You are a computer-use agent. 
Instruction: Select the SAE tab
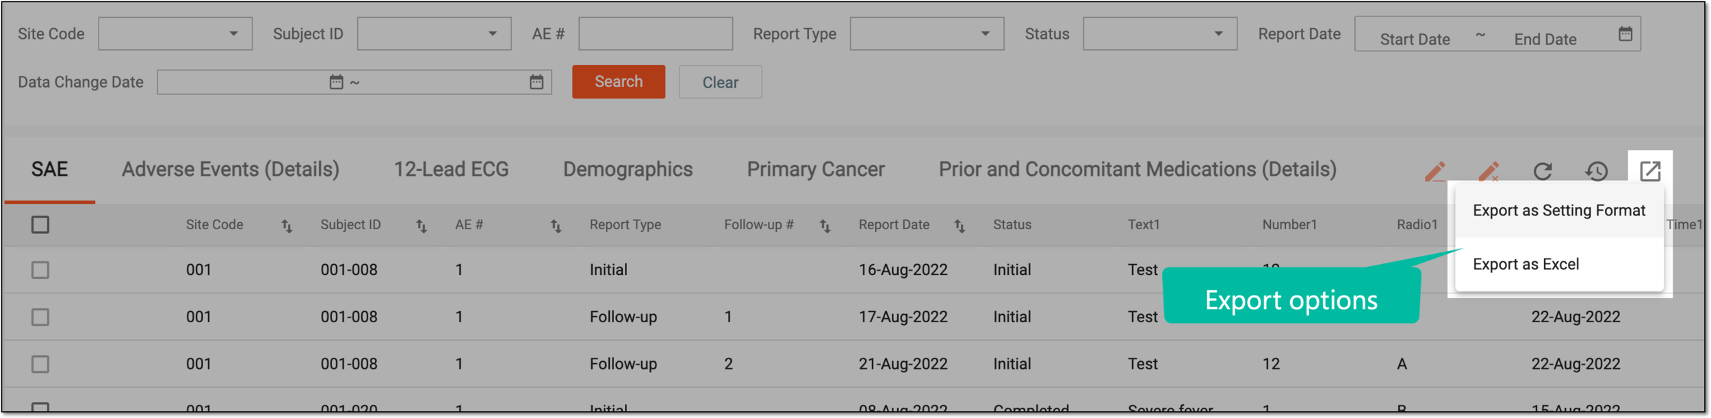[49, 169]
